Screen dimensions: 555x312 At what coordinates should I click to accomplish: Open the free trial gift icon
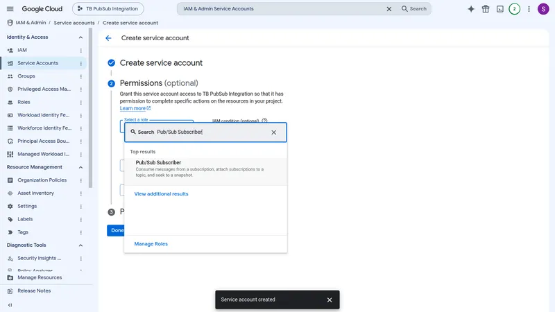[x=486, y=9]
